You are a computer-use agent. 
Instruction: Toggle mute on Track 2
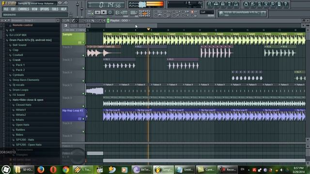[x=83, y=56]
